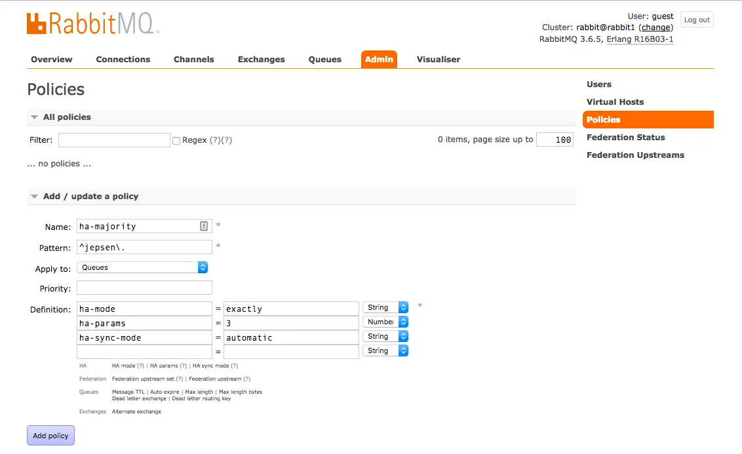Open the Queues tab

(324, 60)
